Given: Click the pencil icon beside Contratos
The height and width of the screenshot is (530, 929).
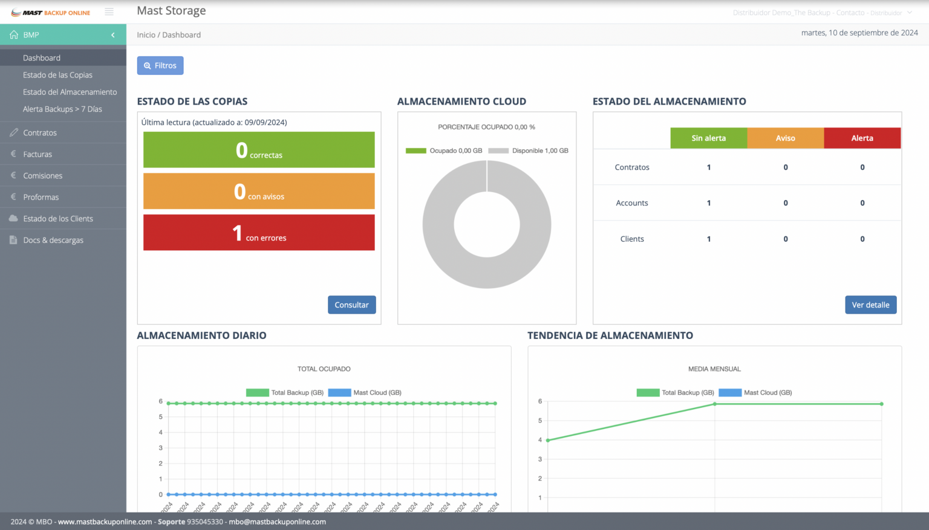Looking at the screenshot, I should point(14,132).
